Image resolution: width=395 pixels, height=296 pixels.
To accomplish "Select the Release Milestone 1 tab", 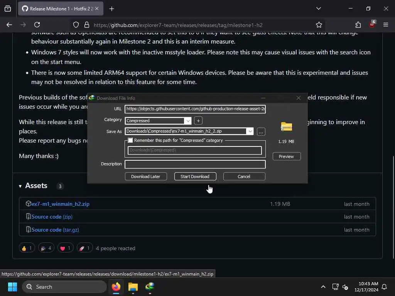I will pos(61,9).
